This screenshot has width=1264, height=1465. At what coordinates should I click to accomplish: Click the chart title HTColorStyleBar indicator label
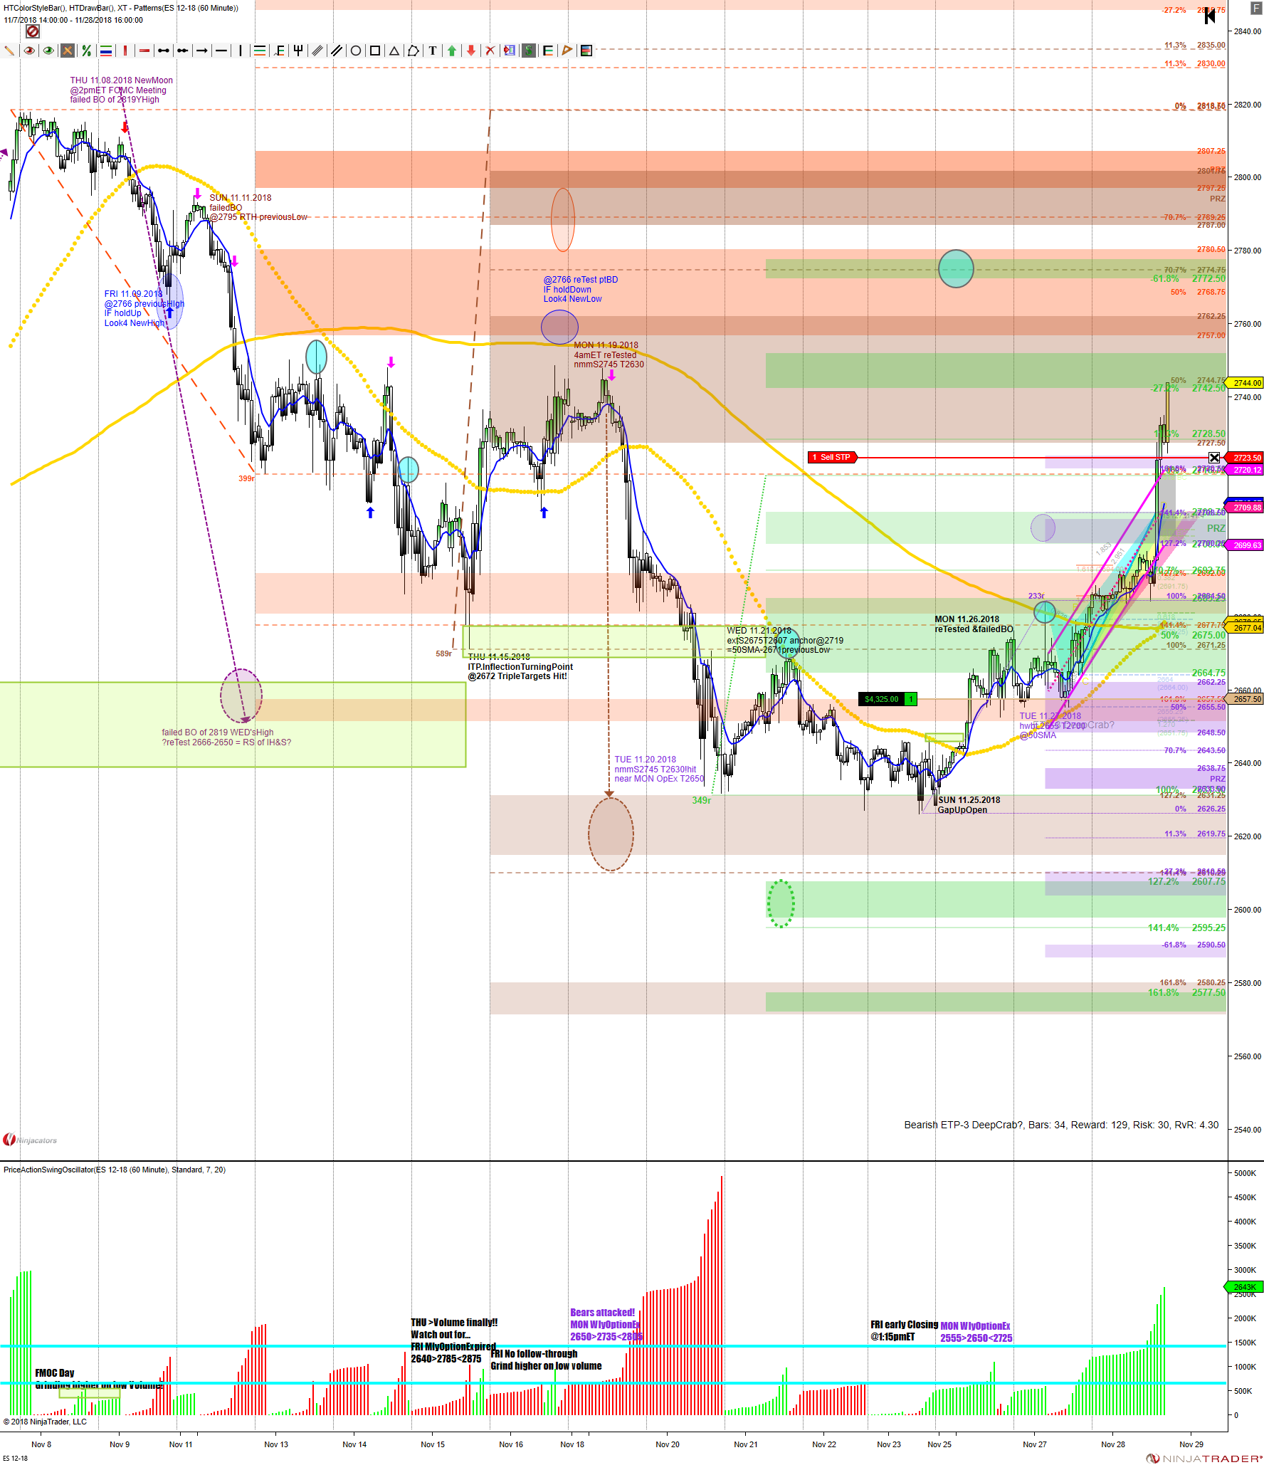tap(121, 8)
